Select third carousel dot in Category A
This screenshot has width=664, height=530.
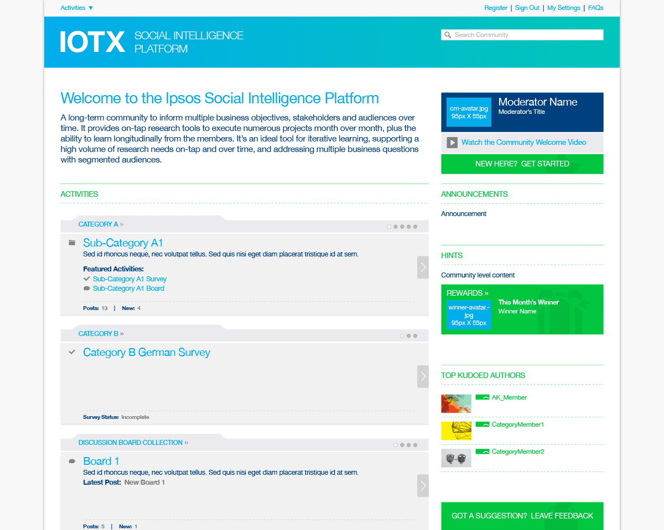click(402, 227)
